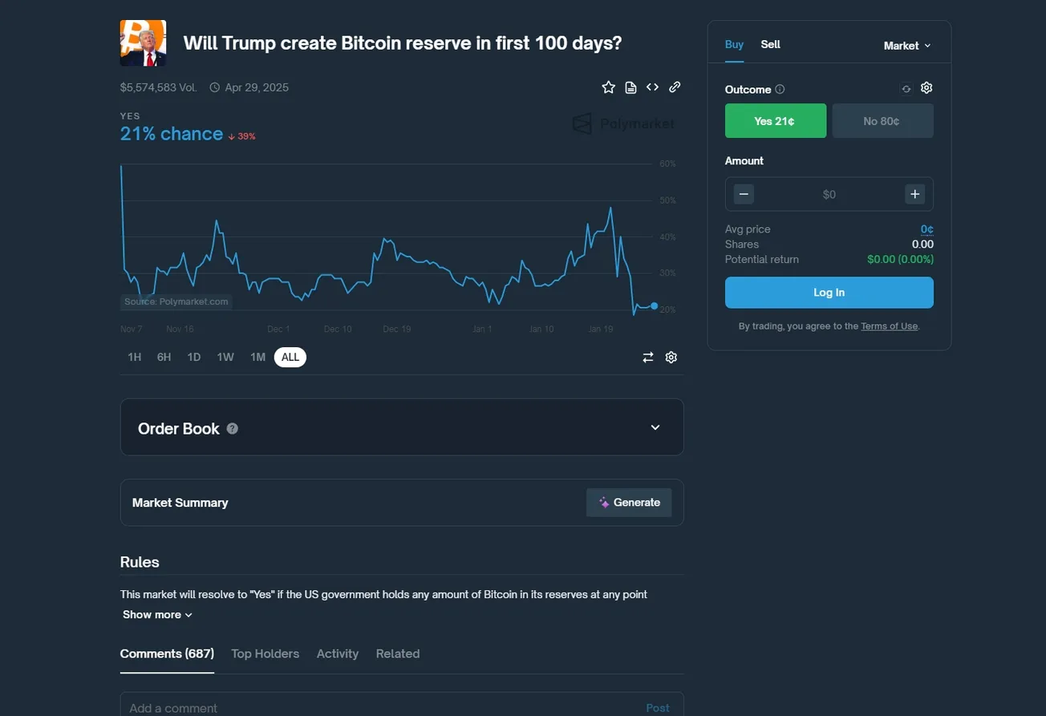This screenshot has width=1046, height=716.
Task: Open the document icon beside the star
Action: click(x=630, y=87)
